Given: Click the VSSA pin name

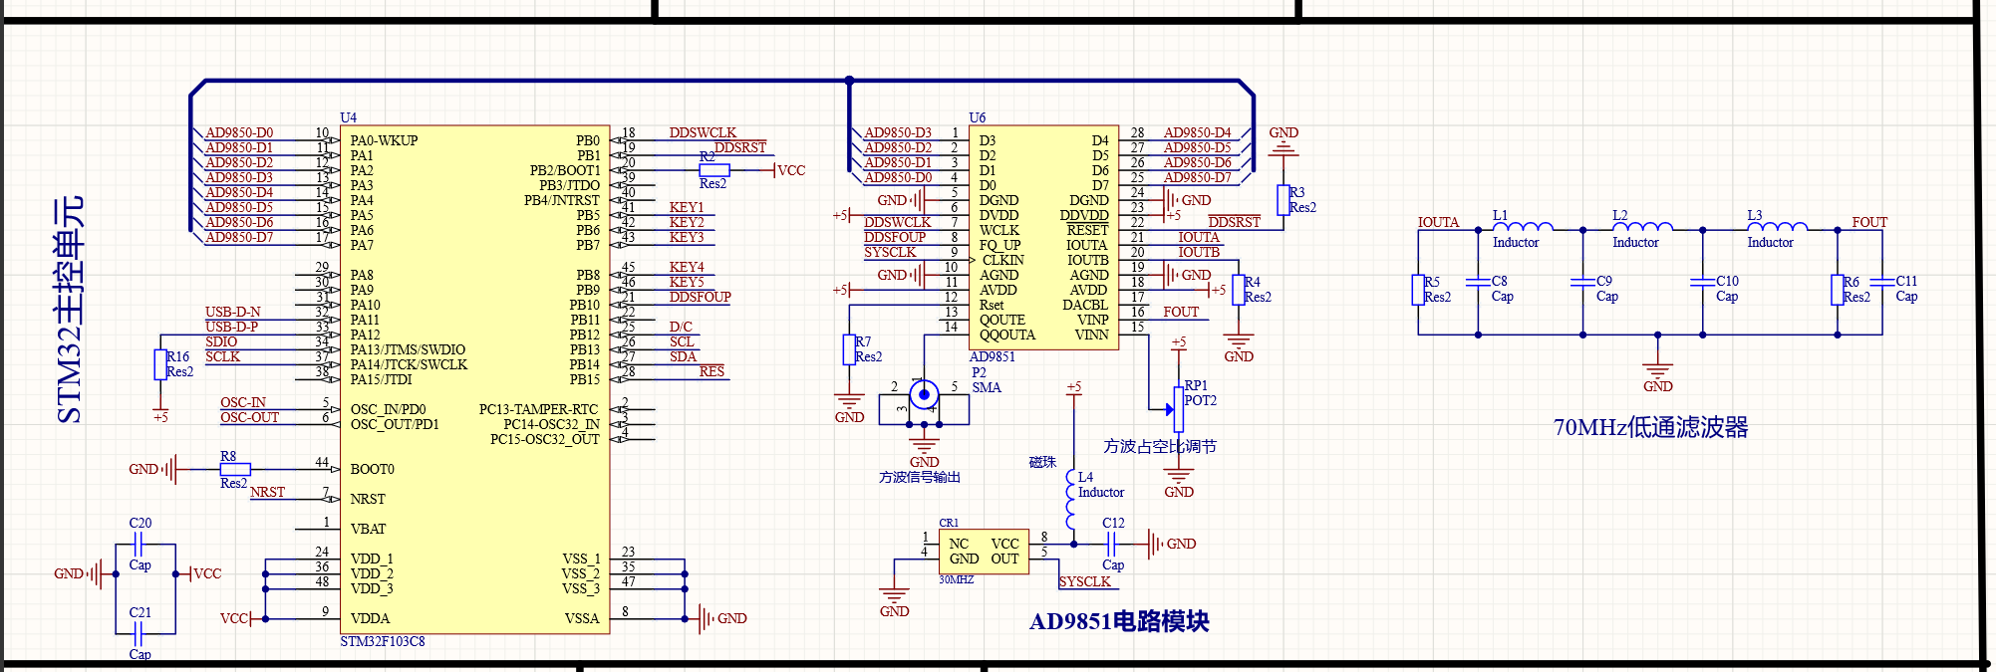Looking at the screenshot, I should [x=582, y=618].
